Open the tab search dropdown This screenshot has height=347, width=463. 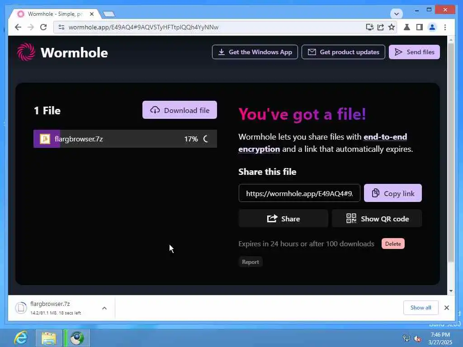point(396,14)
